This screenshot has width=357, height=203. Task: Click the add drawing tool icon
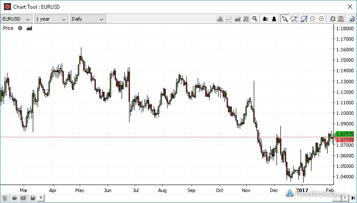click(246, 19)
